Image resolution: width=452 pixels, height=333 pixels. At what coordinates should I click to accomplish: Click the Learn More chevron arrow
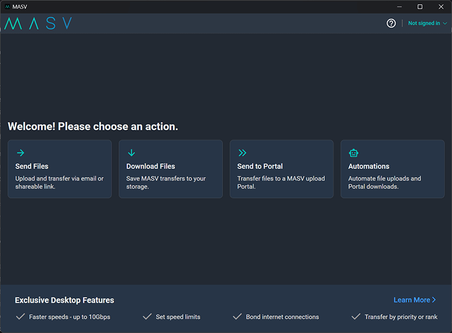[x=434, y=300]
